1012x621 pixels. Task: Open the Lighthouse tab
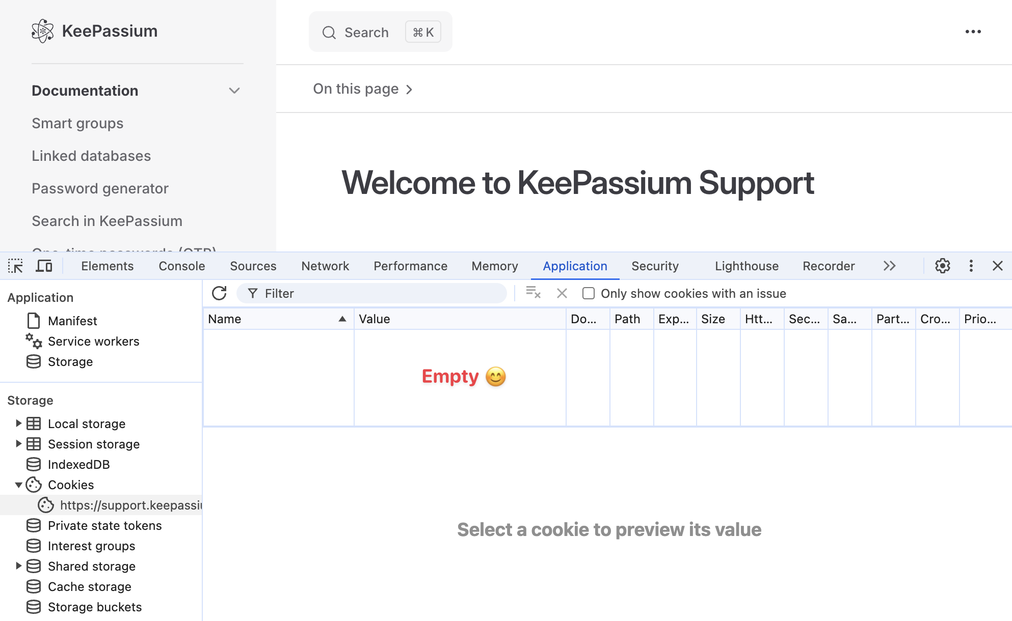pyautogui.click(x=747, y=266)
